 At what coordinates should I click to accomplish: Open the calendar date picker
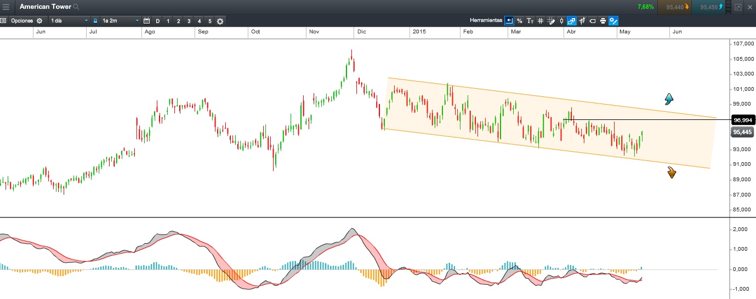click(x=146, y=21)
